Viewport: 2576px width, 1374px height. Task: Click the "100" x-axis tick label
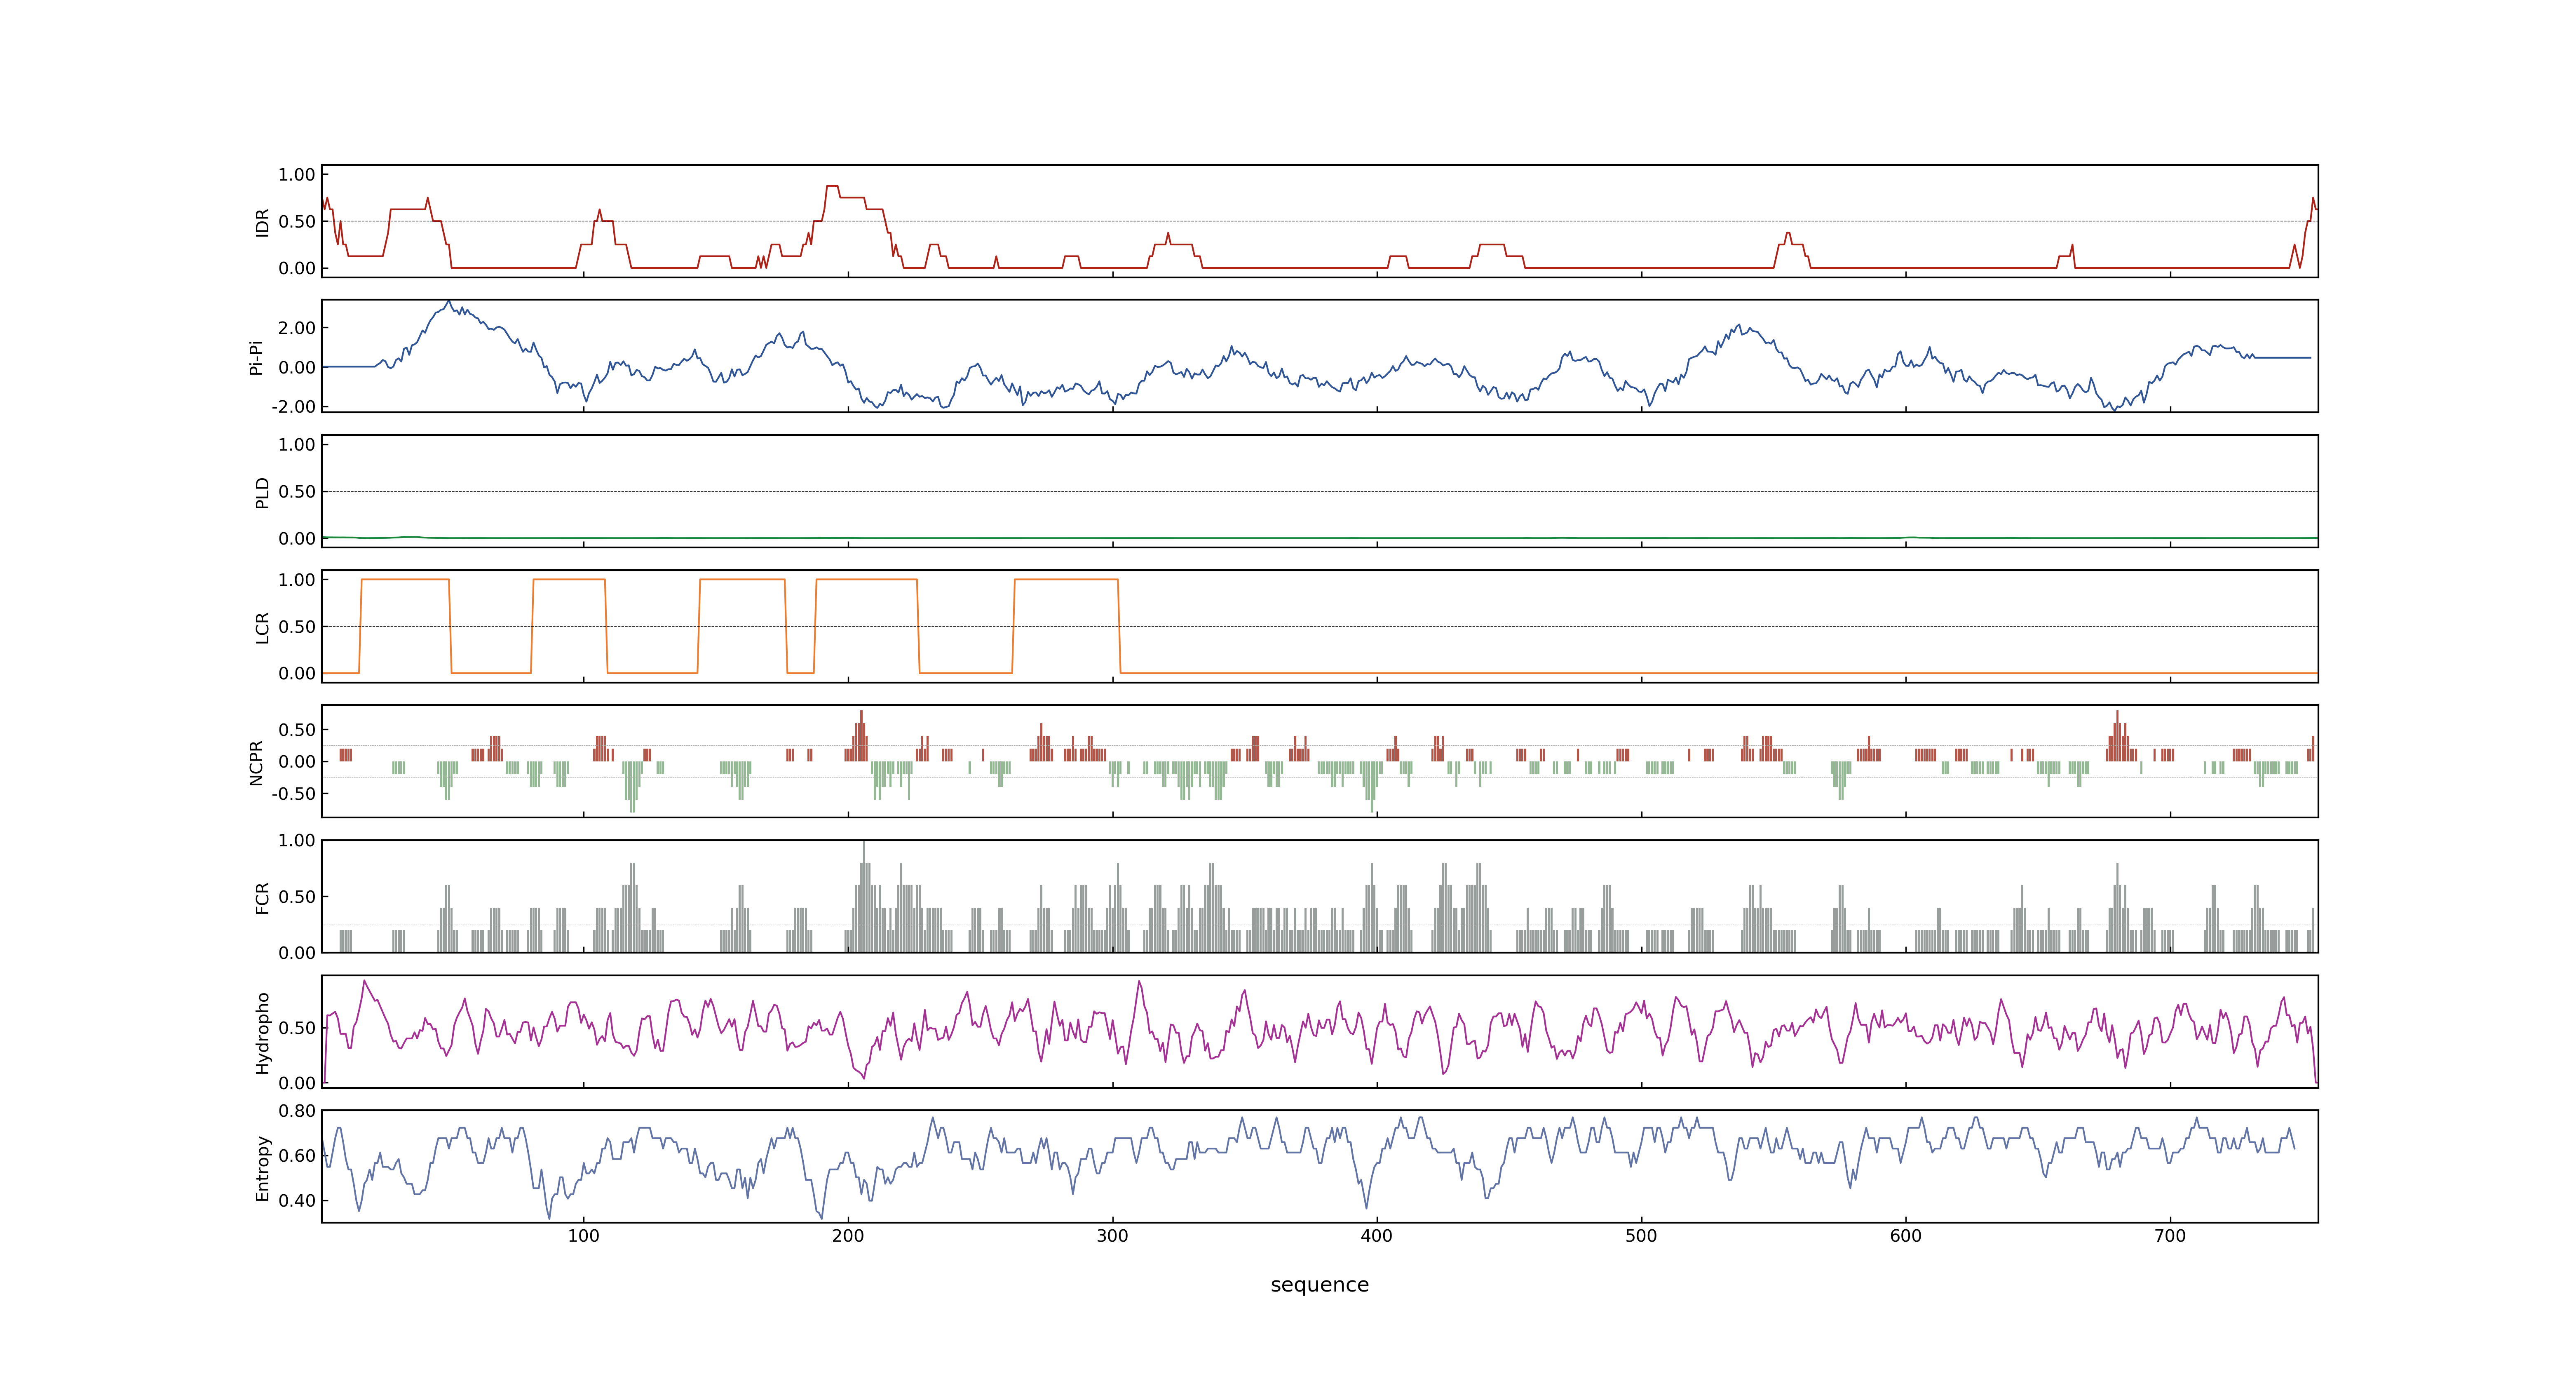(584, 1236)
